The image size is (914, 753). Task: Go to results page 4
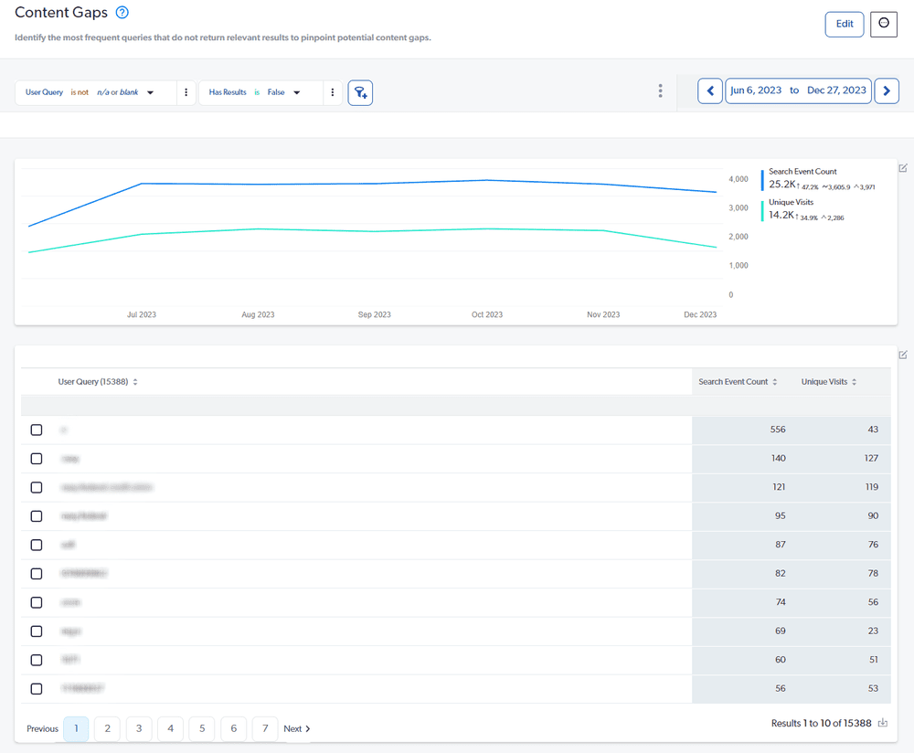point(170,728)
